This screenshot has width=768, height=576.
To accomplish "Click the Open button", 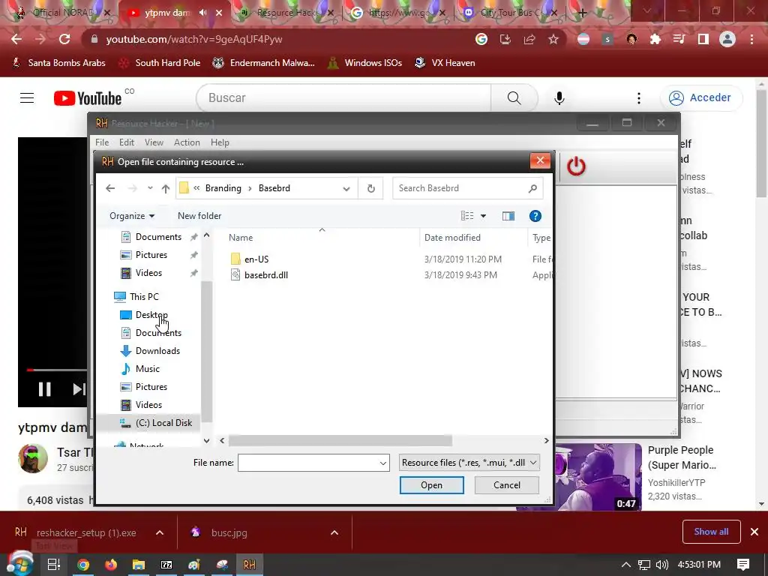I will (431, 485).
